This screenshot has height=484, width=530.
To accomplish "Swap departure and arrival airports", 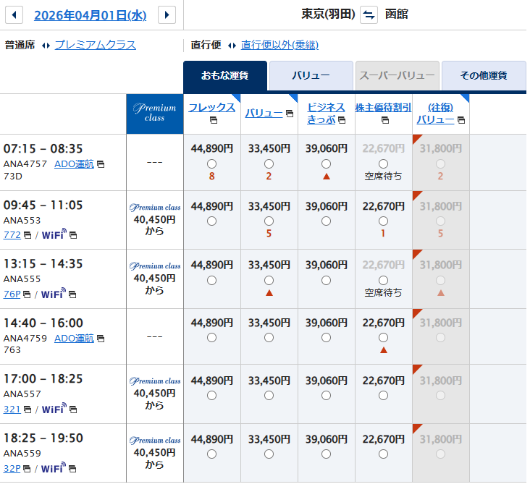I will pyautogui.click(x=369, y=14).
